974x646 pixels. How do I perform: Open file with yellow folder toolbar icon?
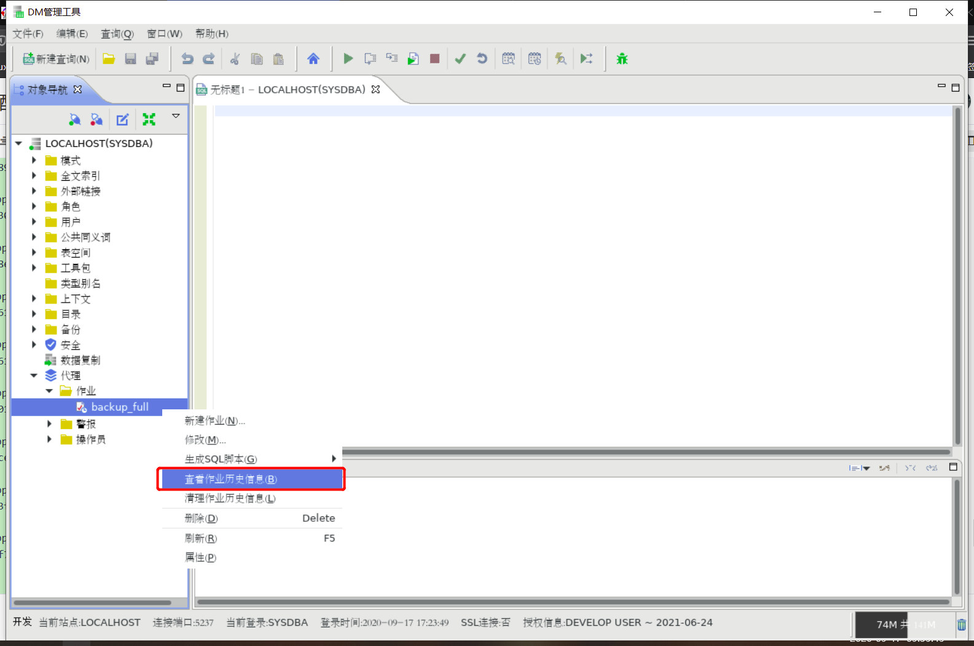(x=109, y=59)
